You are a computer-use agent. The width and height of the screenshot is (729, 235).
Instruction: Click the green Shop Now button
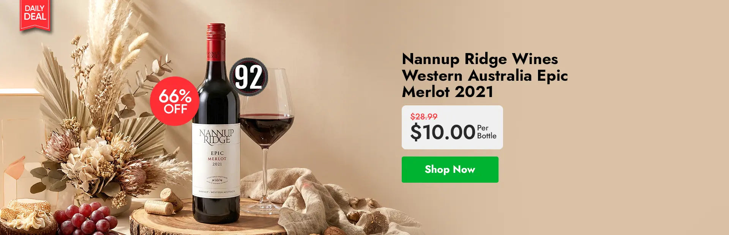click(450, 169)
